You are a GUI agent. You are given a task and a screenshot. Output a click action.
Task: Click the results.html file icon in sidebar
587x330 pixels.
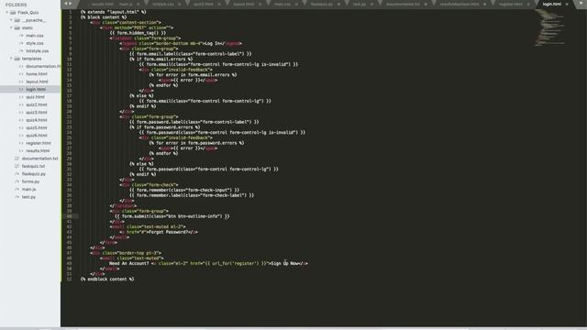pos(21,150)
